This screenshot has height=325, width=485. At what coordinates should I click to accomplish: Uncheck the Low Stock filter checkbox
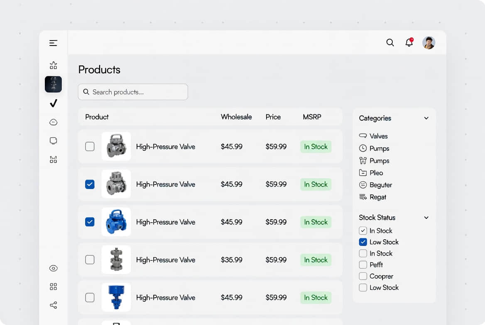tap(363, 242)
